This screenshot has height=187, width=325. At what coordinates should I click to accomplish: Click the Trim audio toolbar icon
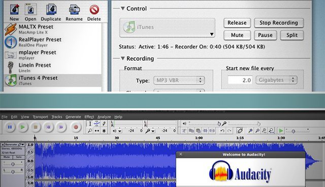click(x=205, y=131)
